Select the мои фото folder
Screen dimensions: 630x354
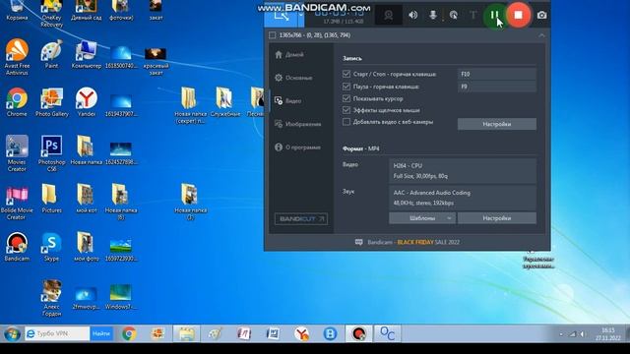click(x=86, y=247)
